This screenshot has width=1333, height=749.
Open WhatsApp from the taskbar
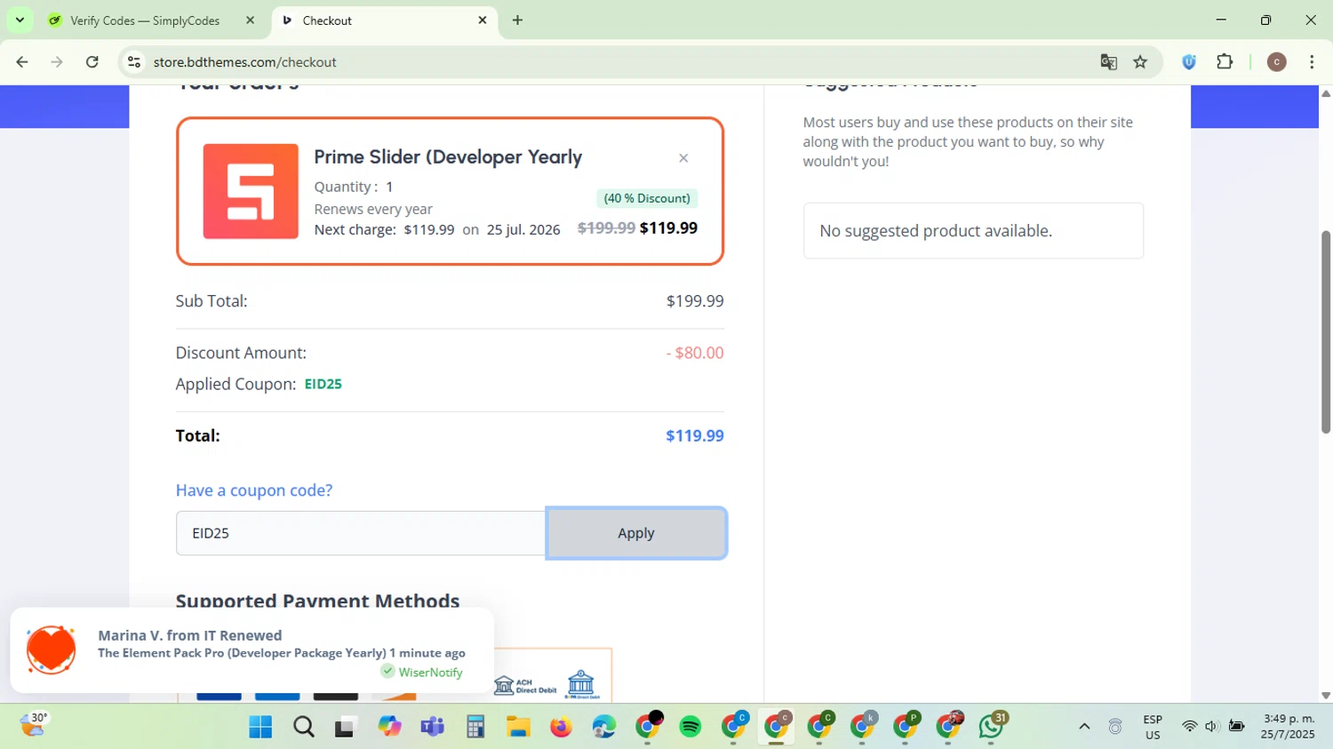point(992,728)
